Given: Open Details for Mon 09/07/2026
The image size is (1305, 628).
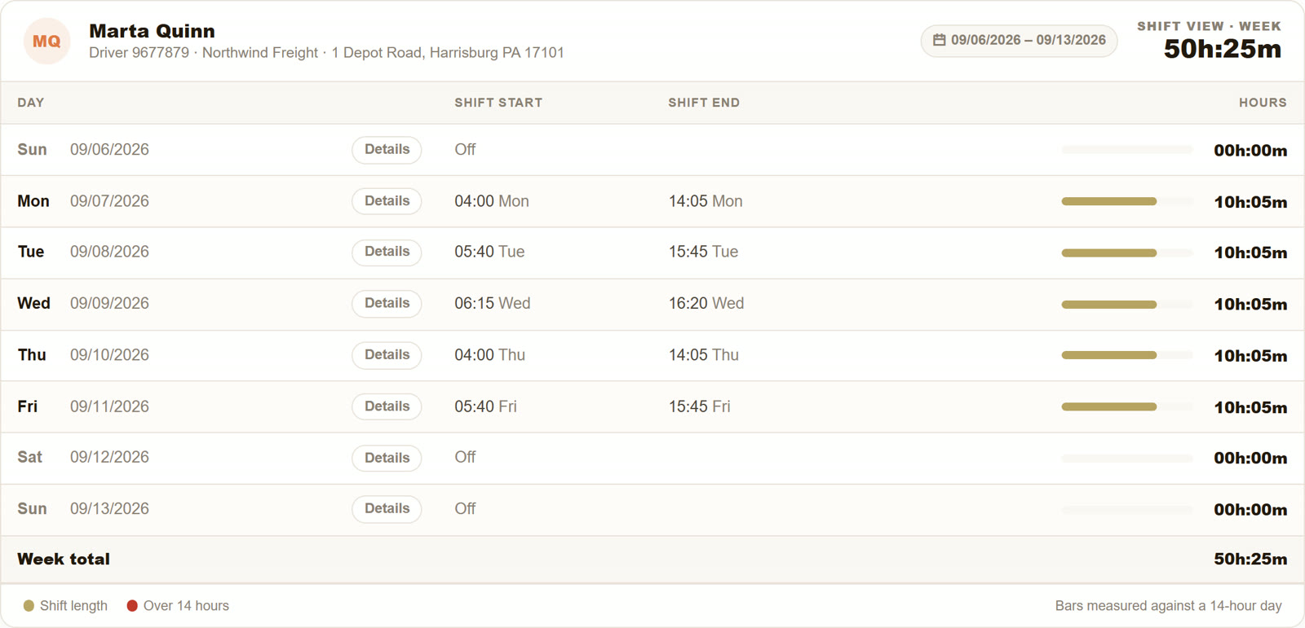Looking at the screenshot, I should pyautogui.click(x=387, y=201).
